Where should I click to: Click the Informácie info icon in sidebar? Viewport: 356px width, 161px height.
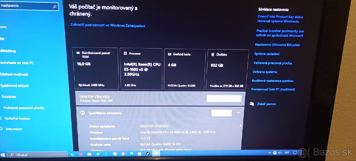[1, 129]
